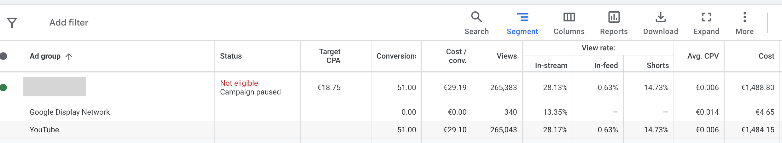Click Add filter field

[x=69, y=23]
